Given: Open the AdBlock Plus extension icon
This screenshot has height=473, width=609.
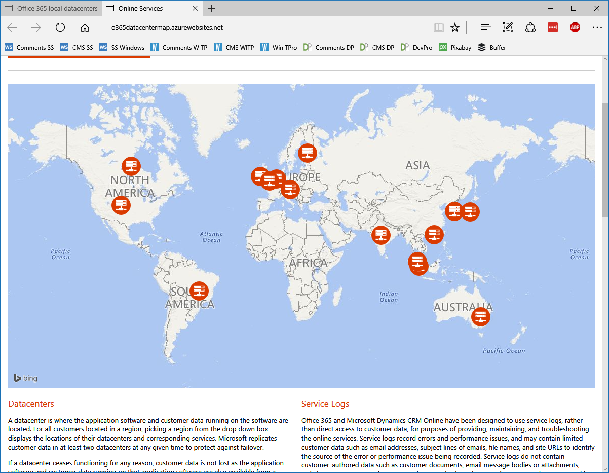Looking at the screenshot, I should (575, 27).
